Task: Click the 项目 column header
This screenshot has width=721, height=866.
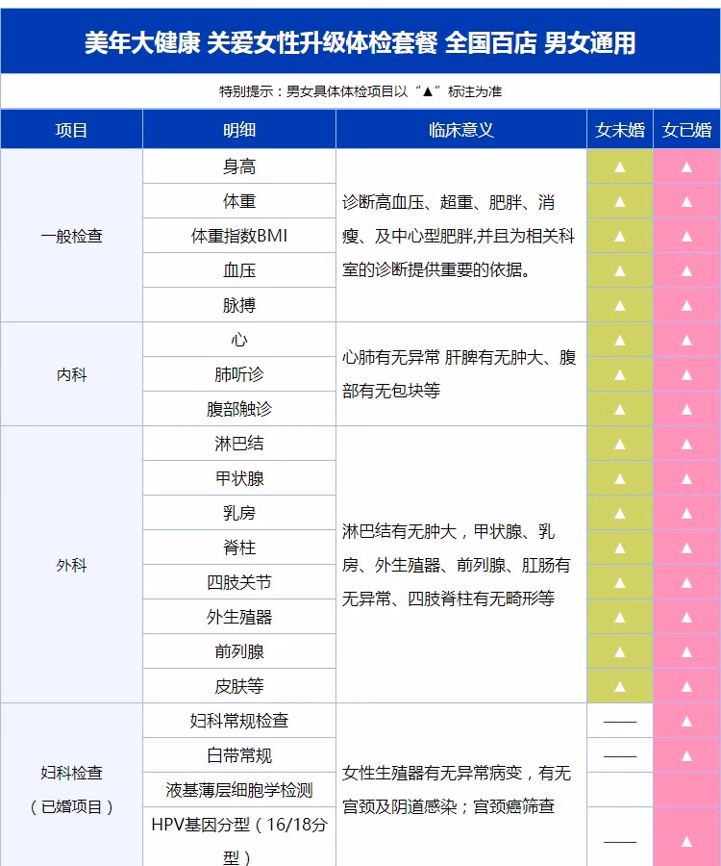Action: (x=71, y=130)
